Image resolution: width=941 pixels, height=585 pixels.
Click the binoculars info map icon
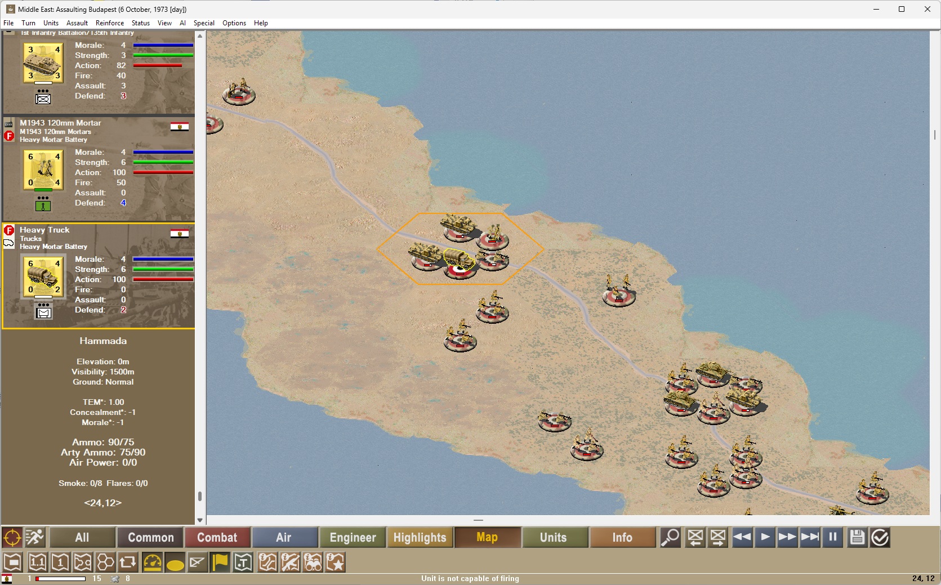313,562
